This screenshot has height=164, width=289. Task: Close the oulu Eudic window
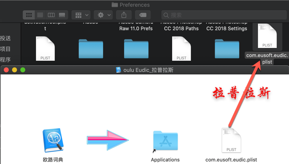click(6, 70)
